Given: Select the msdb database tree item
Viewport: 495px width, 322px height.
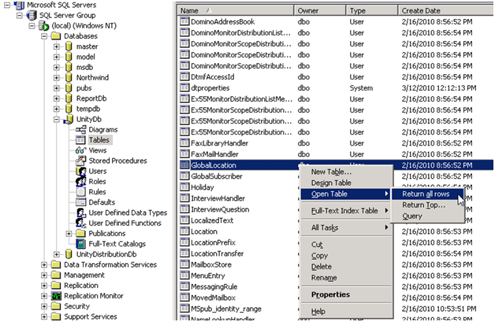Looking at the screenshot, I should [x=84, y=67].
